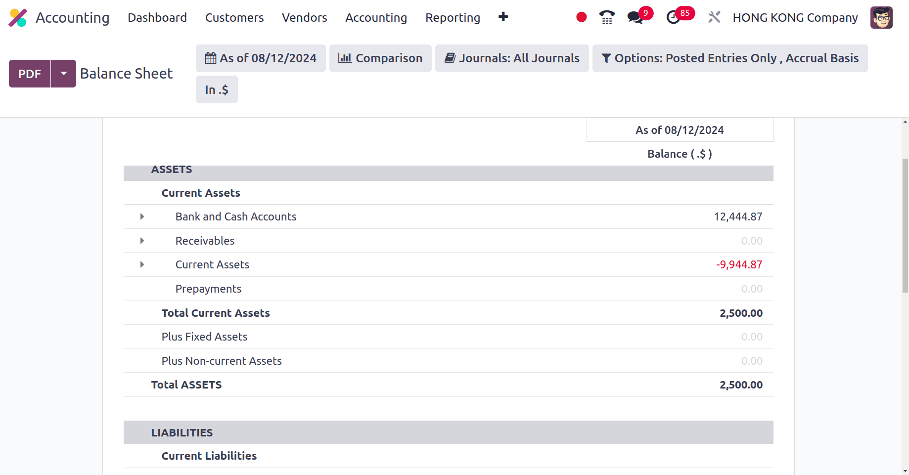Click the LIABILITIES section header
This screenshot has height=475, width=909.
click(448, 432)
